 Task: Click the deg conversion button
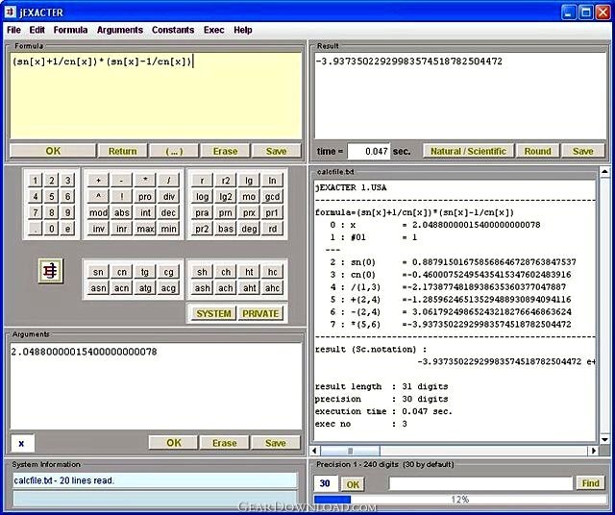click(x=249, y=229)
